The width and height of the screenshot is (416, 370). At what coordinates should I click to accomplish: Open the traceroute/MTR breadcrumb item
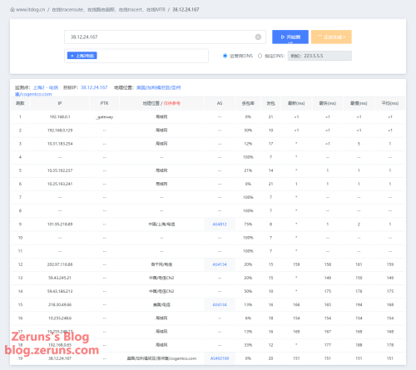click(108, 10)
